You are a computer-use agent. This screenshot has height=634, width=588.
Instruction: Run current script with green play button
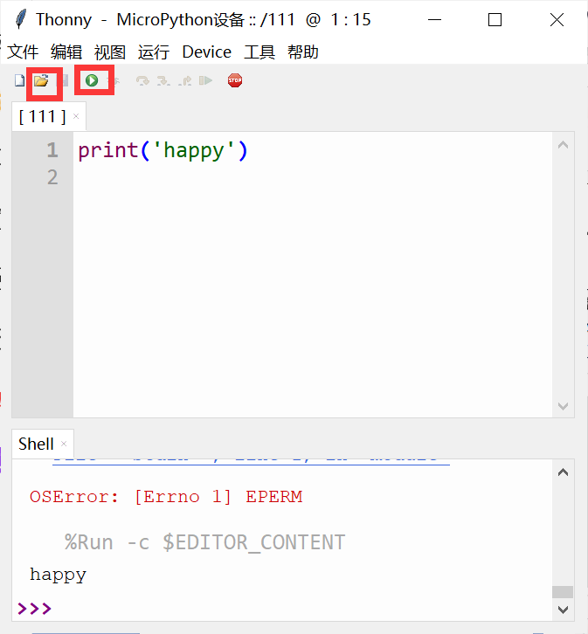(92, 80)
